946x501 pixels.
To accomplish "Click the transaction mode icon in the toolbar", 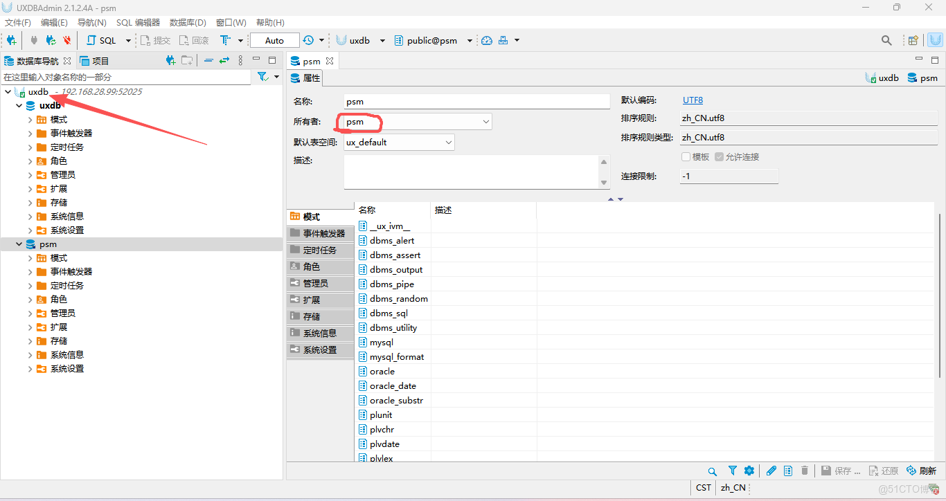I will [225, 40].
